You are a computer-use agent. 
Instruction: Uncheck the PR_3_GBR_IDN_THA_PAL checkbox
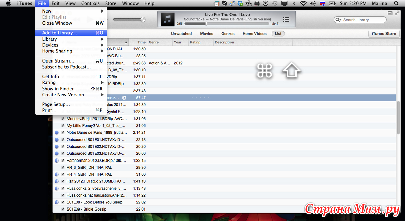point(63,167)
